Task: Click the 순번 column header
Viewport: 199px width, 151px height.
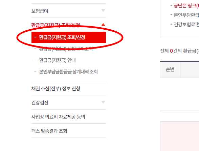Action: click(170, 69)
